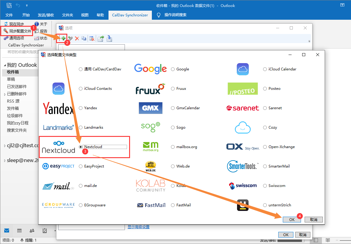This screenshot has width=351, height=244.
Task: Click add multiple profiles icon in 选项 toolbar
Action: pos(70,39)
